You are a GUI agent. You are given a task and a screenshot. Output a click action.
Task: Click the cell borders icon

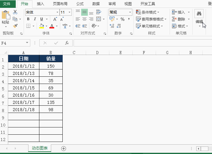[28, 26]
